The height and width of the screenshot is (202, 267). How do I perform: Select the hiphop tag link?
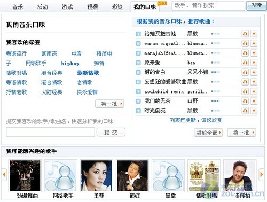click(70, 64)
